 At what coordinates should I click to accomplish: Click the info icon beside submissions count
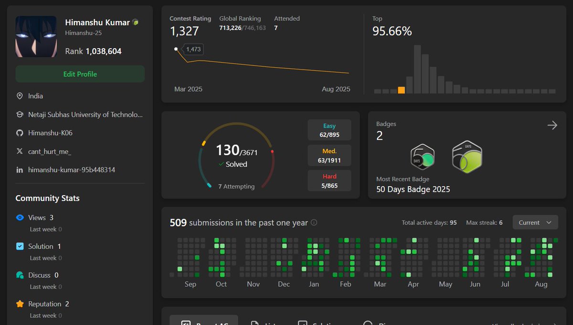314,222
